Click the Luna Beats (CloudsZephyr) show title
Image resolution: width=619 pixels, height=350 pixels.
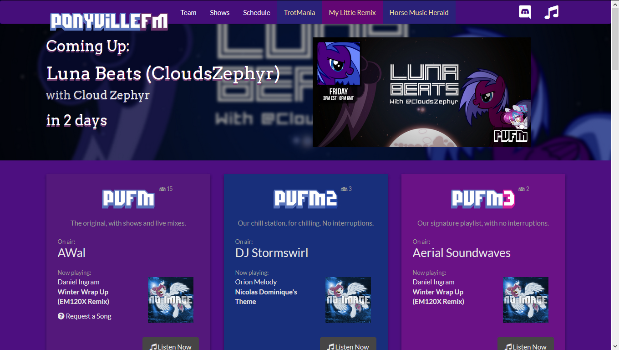[x=163, y=73]
